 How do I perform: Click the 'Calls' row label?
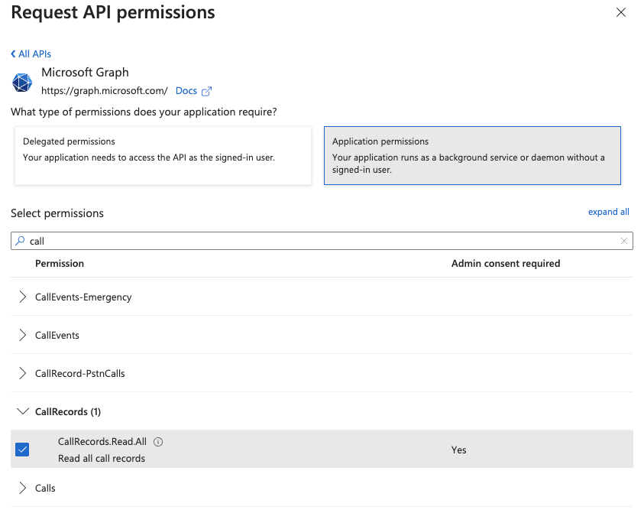pyautogui.click(x=45, y=489)
